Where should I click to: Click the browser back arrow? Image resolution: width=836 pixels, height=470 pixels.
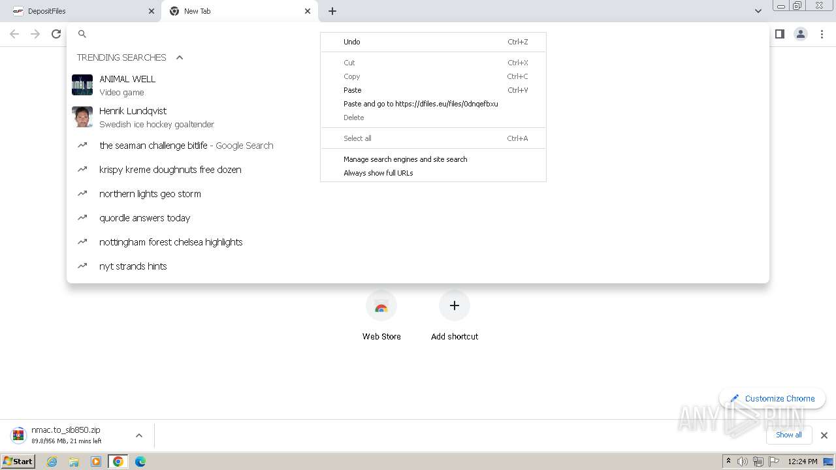[x=14, y=34]
